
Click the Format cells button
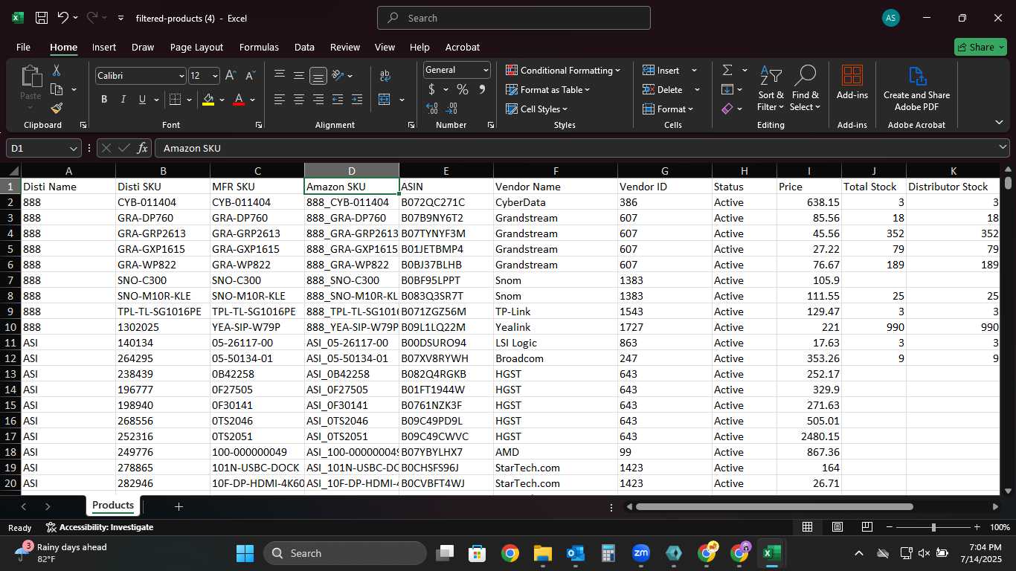click(x=668, y=109)
